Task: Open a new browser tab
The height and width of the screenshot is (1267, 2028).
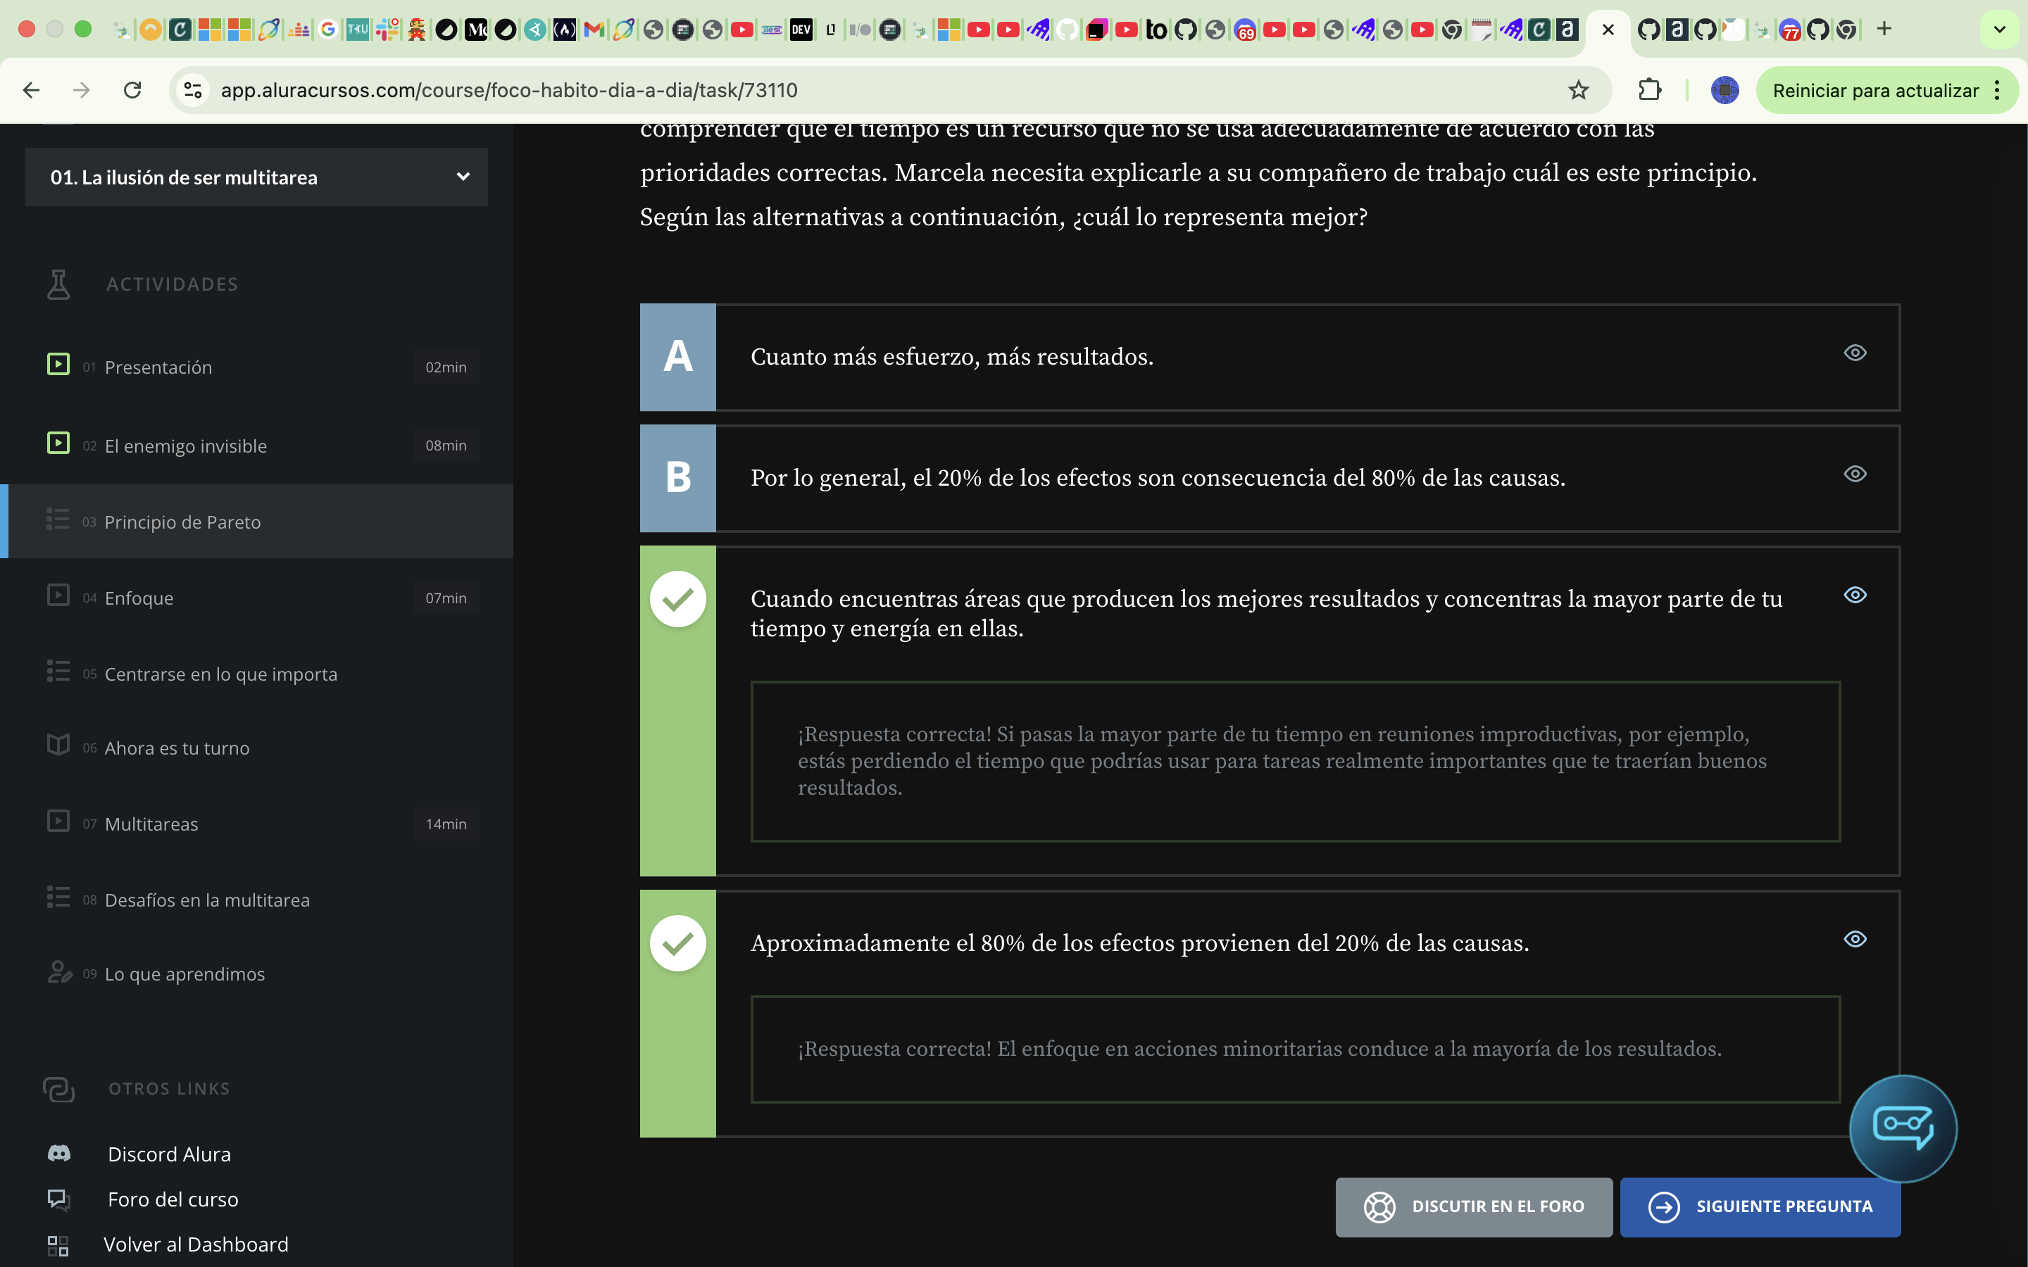Action: [x=1884, y=30]
